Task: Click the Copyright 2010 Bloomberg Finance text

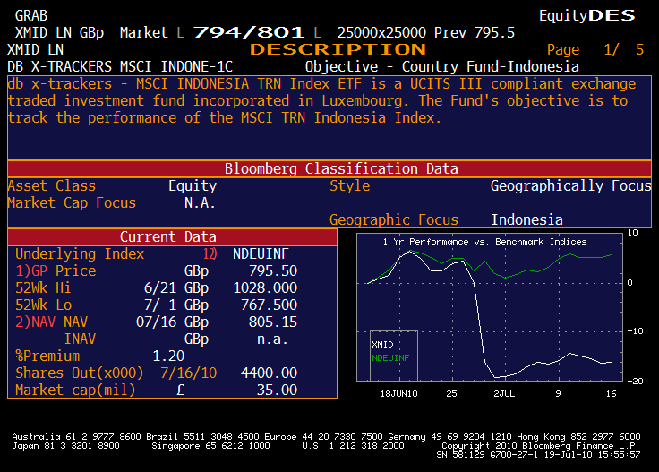Action: point(541,446)
